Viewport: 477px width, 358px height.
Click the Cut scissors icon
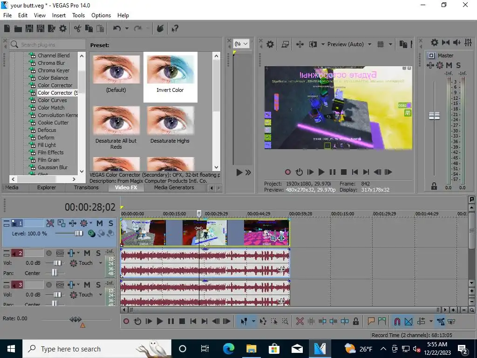coord(78,28)
